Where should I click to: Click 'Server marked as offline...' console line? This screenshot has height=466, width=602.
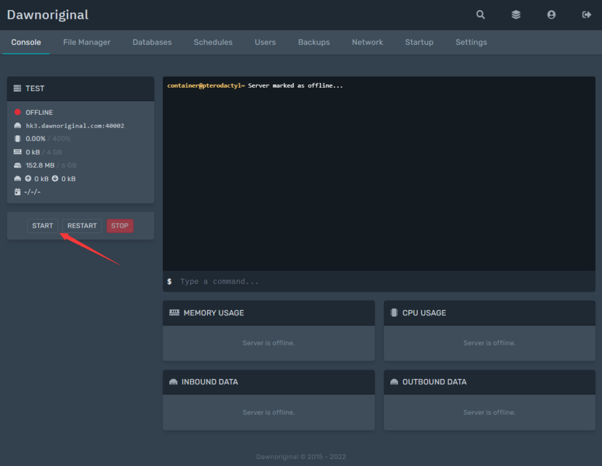(295, 85)
